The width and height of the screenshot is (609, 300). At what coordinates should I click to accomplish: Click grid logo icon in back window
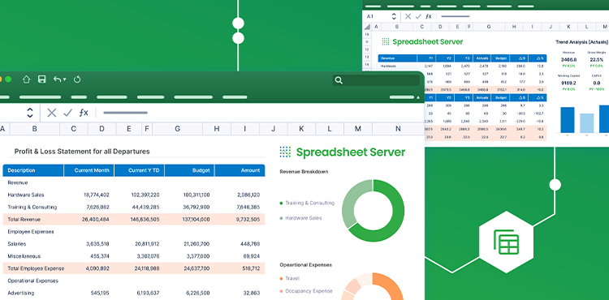[385, 41]
